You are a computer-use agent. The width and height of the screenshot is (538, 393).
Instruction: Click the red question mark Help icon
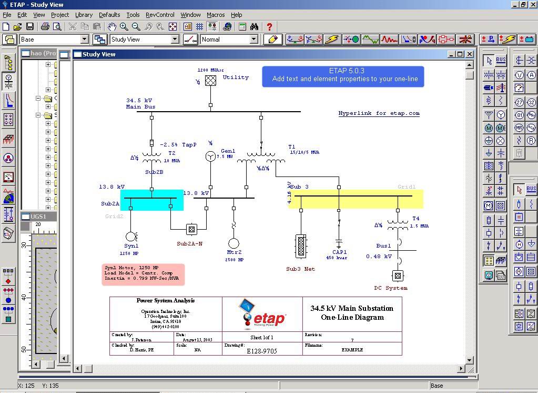[269, 26]
